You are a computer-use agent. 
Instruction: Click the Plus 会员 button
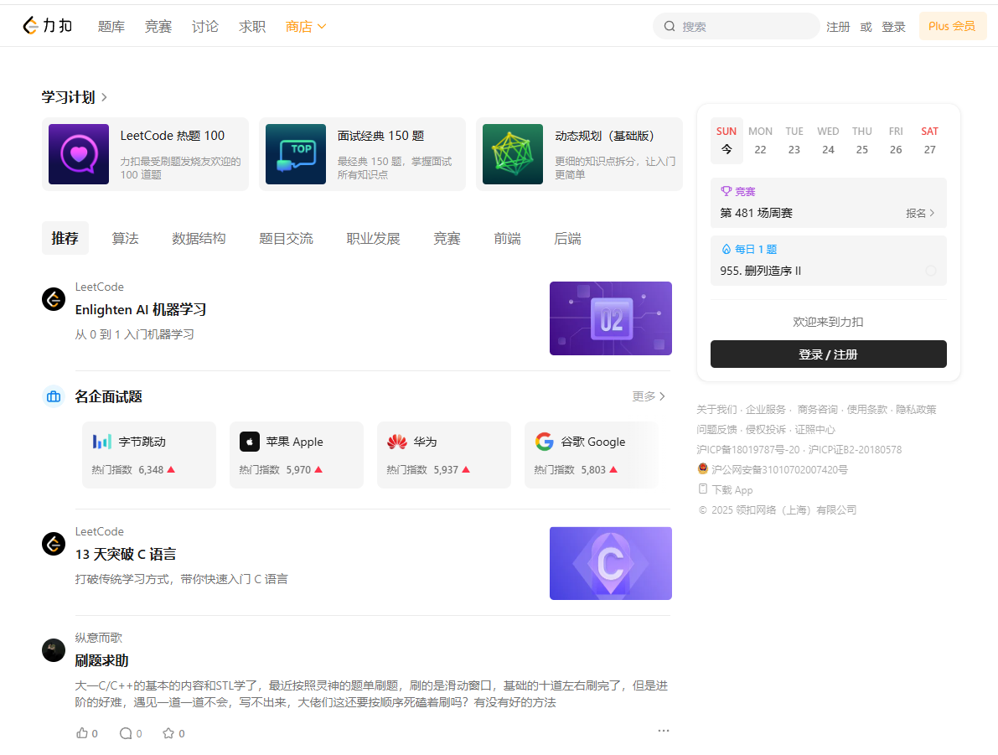coord(952,26)
